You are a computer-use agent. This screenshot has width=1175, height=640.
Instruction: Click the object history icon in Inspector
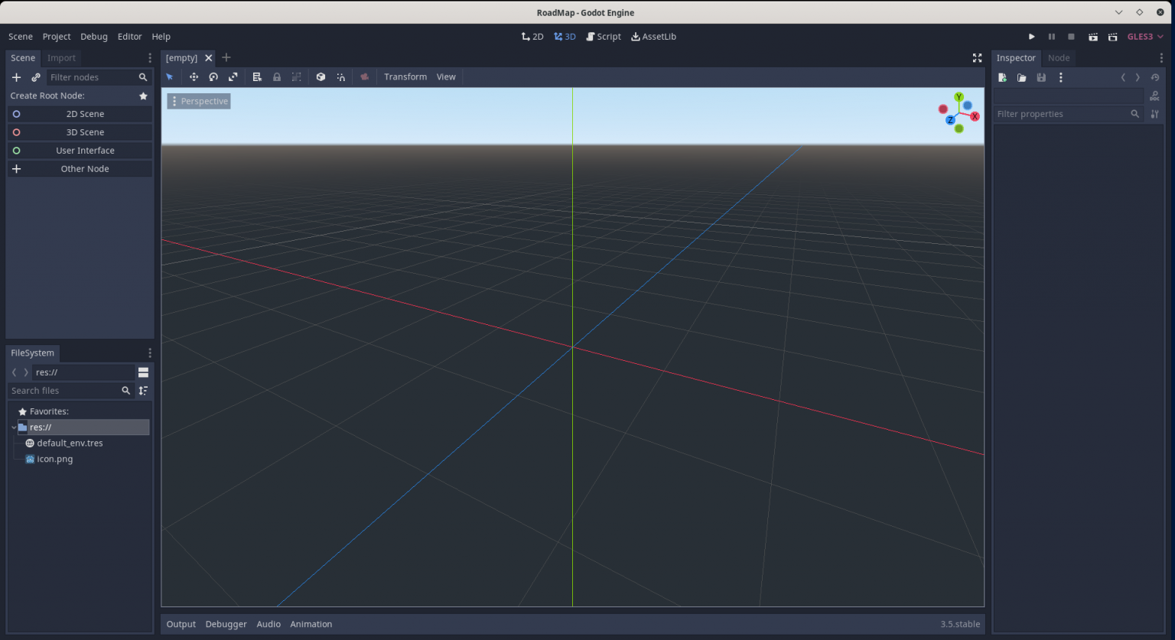point(1155,77)
